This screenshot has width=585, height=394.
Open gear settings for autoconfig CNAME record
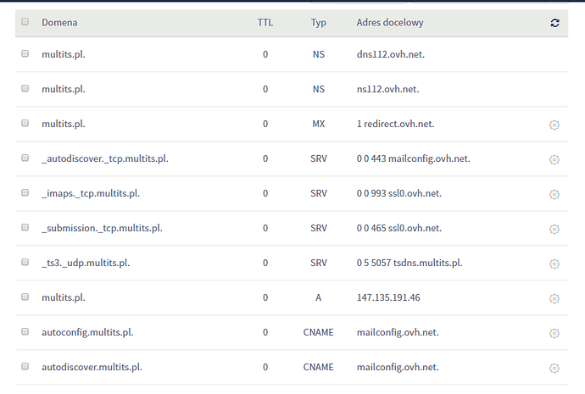click(554, 333)
